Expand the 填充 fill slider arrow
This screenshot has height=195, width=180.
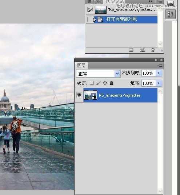tap(159, 83)
